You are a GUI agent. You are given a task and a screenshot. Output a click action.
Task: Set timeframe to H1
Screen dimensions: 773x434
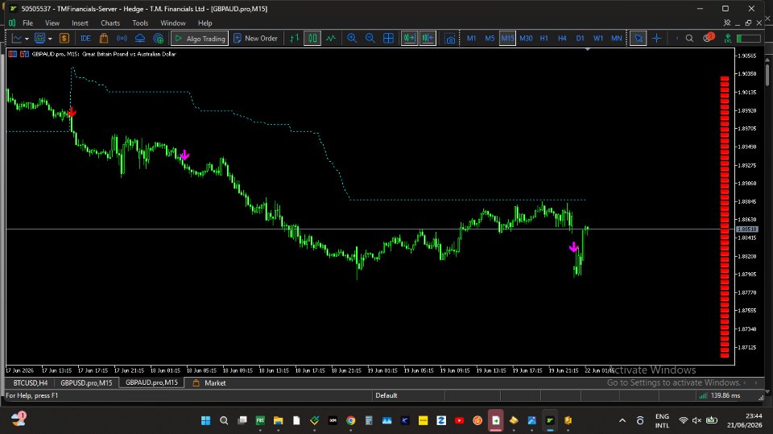[544, 38]
